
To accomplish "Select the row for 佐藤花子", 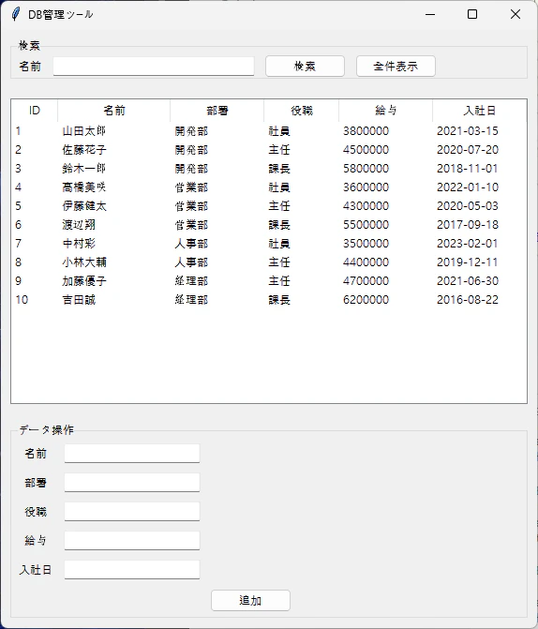I will 269,150.
